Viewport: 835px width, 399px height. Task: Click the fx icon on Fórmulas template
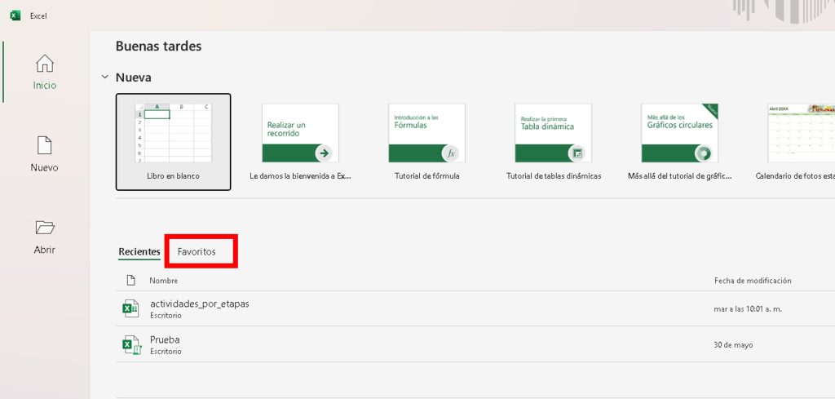[x=450, y=153]
